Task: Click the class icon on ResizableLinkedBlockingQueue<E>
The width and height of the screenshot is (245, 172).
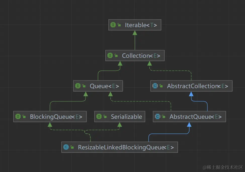Action: (x=66, y=147)
